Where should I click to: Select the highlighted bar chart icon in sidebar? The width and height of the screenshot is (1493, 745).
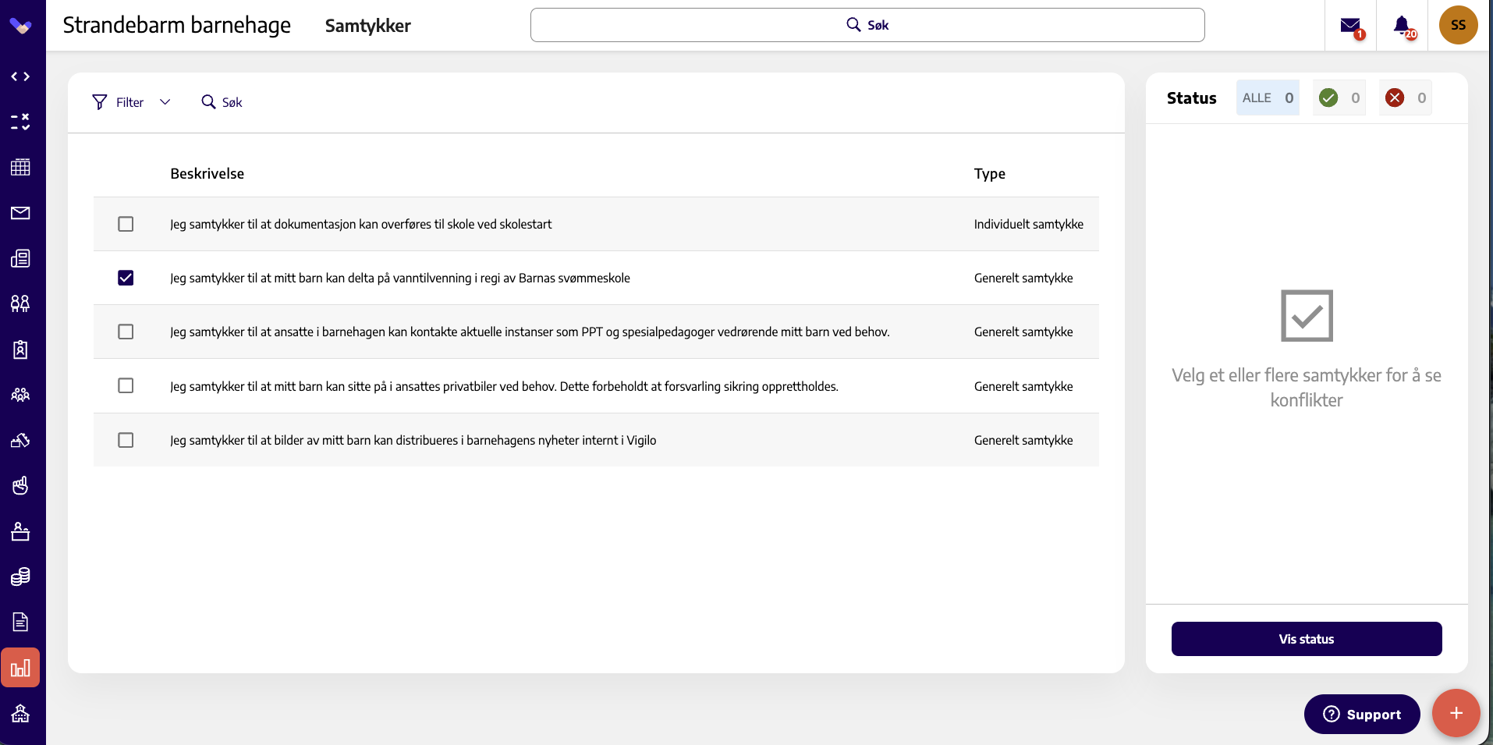(20, 668)
